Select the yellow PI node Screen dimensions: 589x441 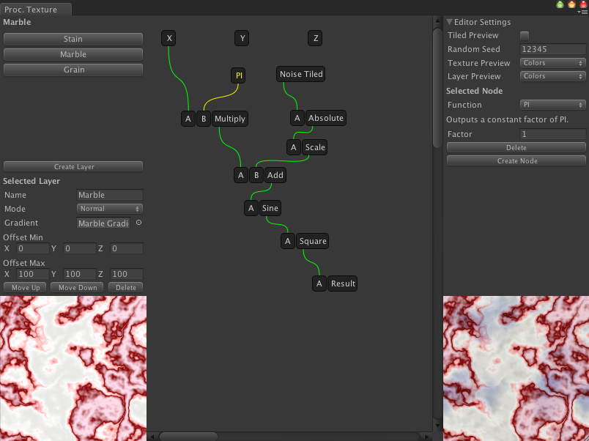pyautogui.click(x=238, y=75)
